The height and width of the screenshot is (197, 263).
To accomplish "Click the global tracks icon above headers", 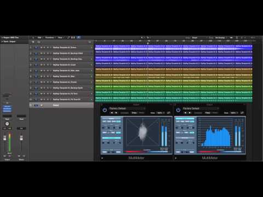I will point(90,42).
